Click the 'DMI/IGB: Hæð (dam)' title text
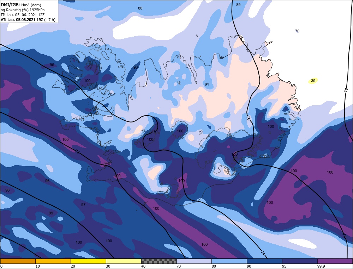The height and width of the screenshot is (269, 353). 21,5
